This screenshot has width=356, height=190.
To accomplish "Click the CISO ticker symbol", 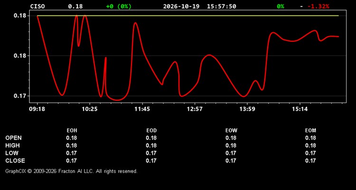I will tap(37, 6).
